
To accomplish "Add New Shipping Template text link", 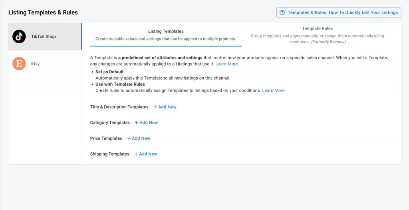I will pyautogui.click(x=148, y=154).
